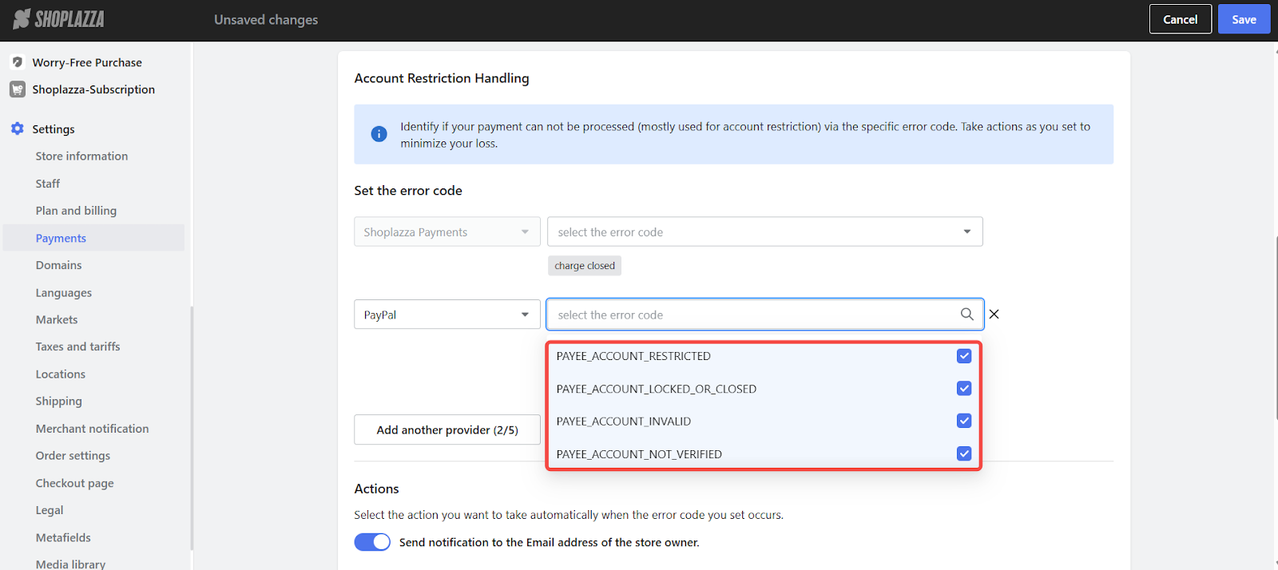Click the Actions heading
Viewport: 1278px width, 570px height.
376,489
